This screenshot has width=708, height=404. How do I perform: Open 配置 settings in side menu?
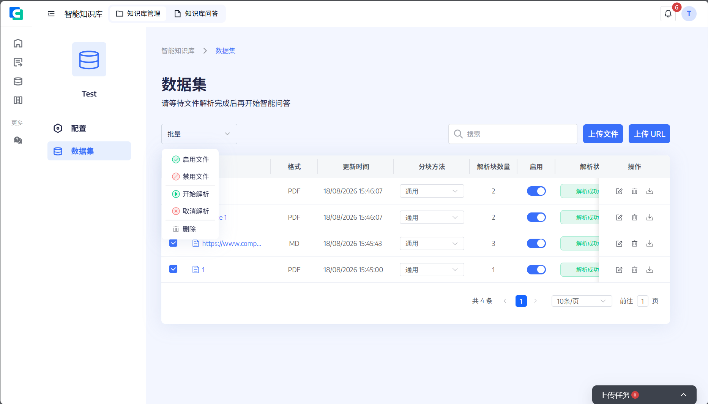89,128
